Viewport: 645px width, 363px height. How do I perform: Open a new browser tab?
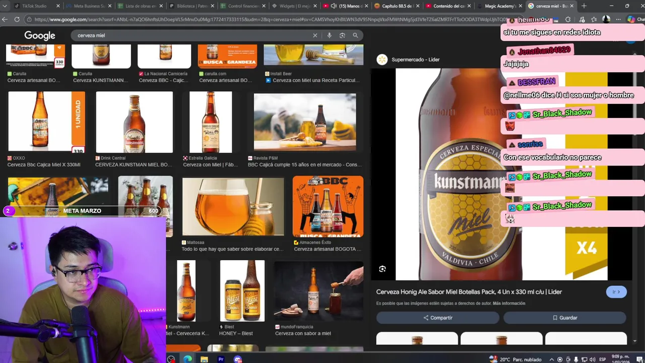584,6
